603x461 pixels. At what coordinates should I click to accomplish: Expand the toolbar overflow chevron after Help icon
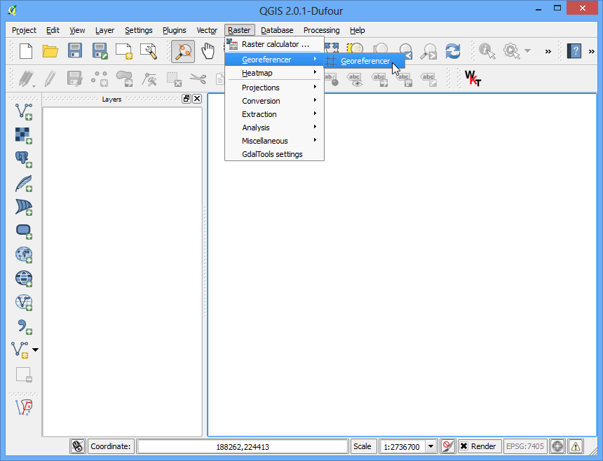click(x=592, y=51)
